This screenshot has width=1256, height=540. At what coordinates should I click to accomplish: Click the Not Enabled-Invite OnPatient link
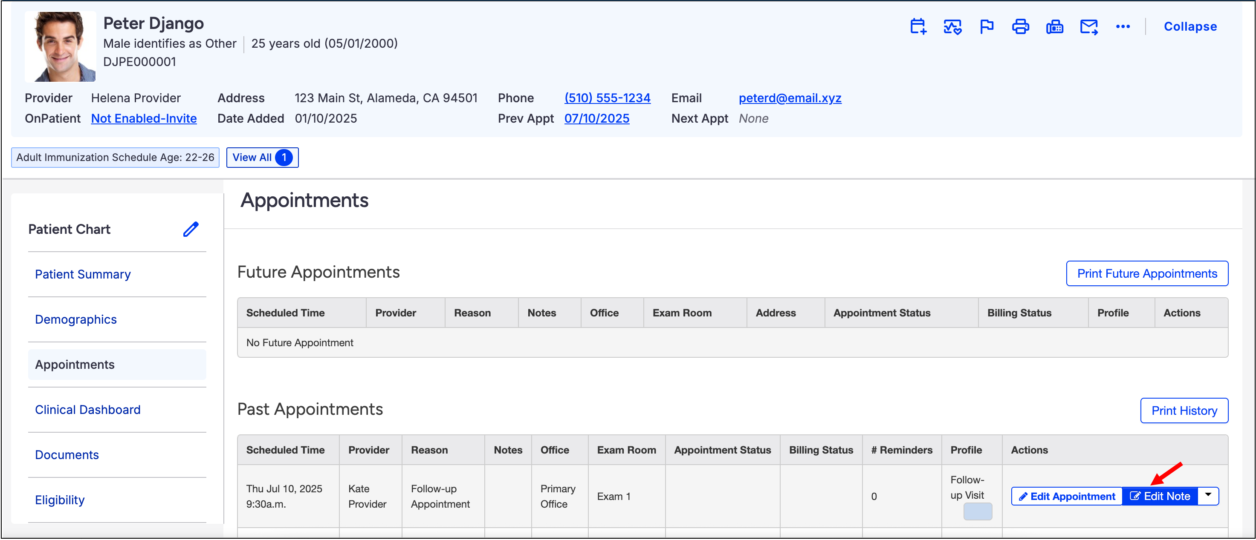pyautogui.click(x=144, y=118)
